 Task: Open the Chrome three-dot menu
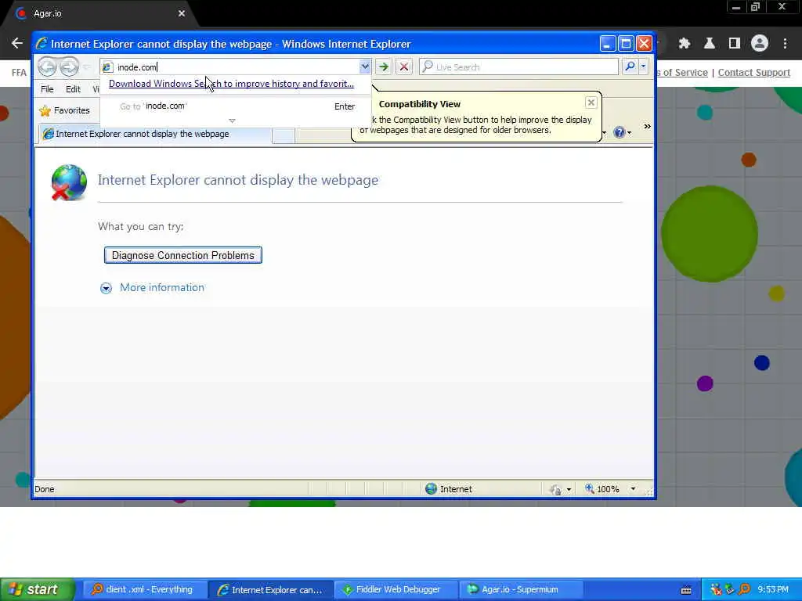pos(785,44)
